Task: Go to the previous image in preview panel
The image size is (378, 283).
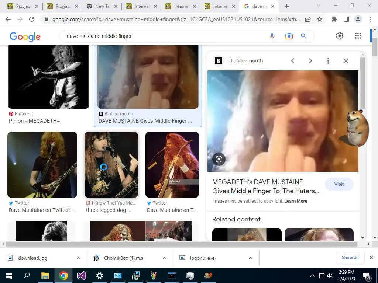Action: 293,61
